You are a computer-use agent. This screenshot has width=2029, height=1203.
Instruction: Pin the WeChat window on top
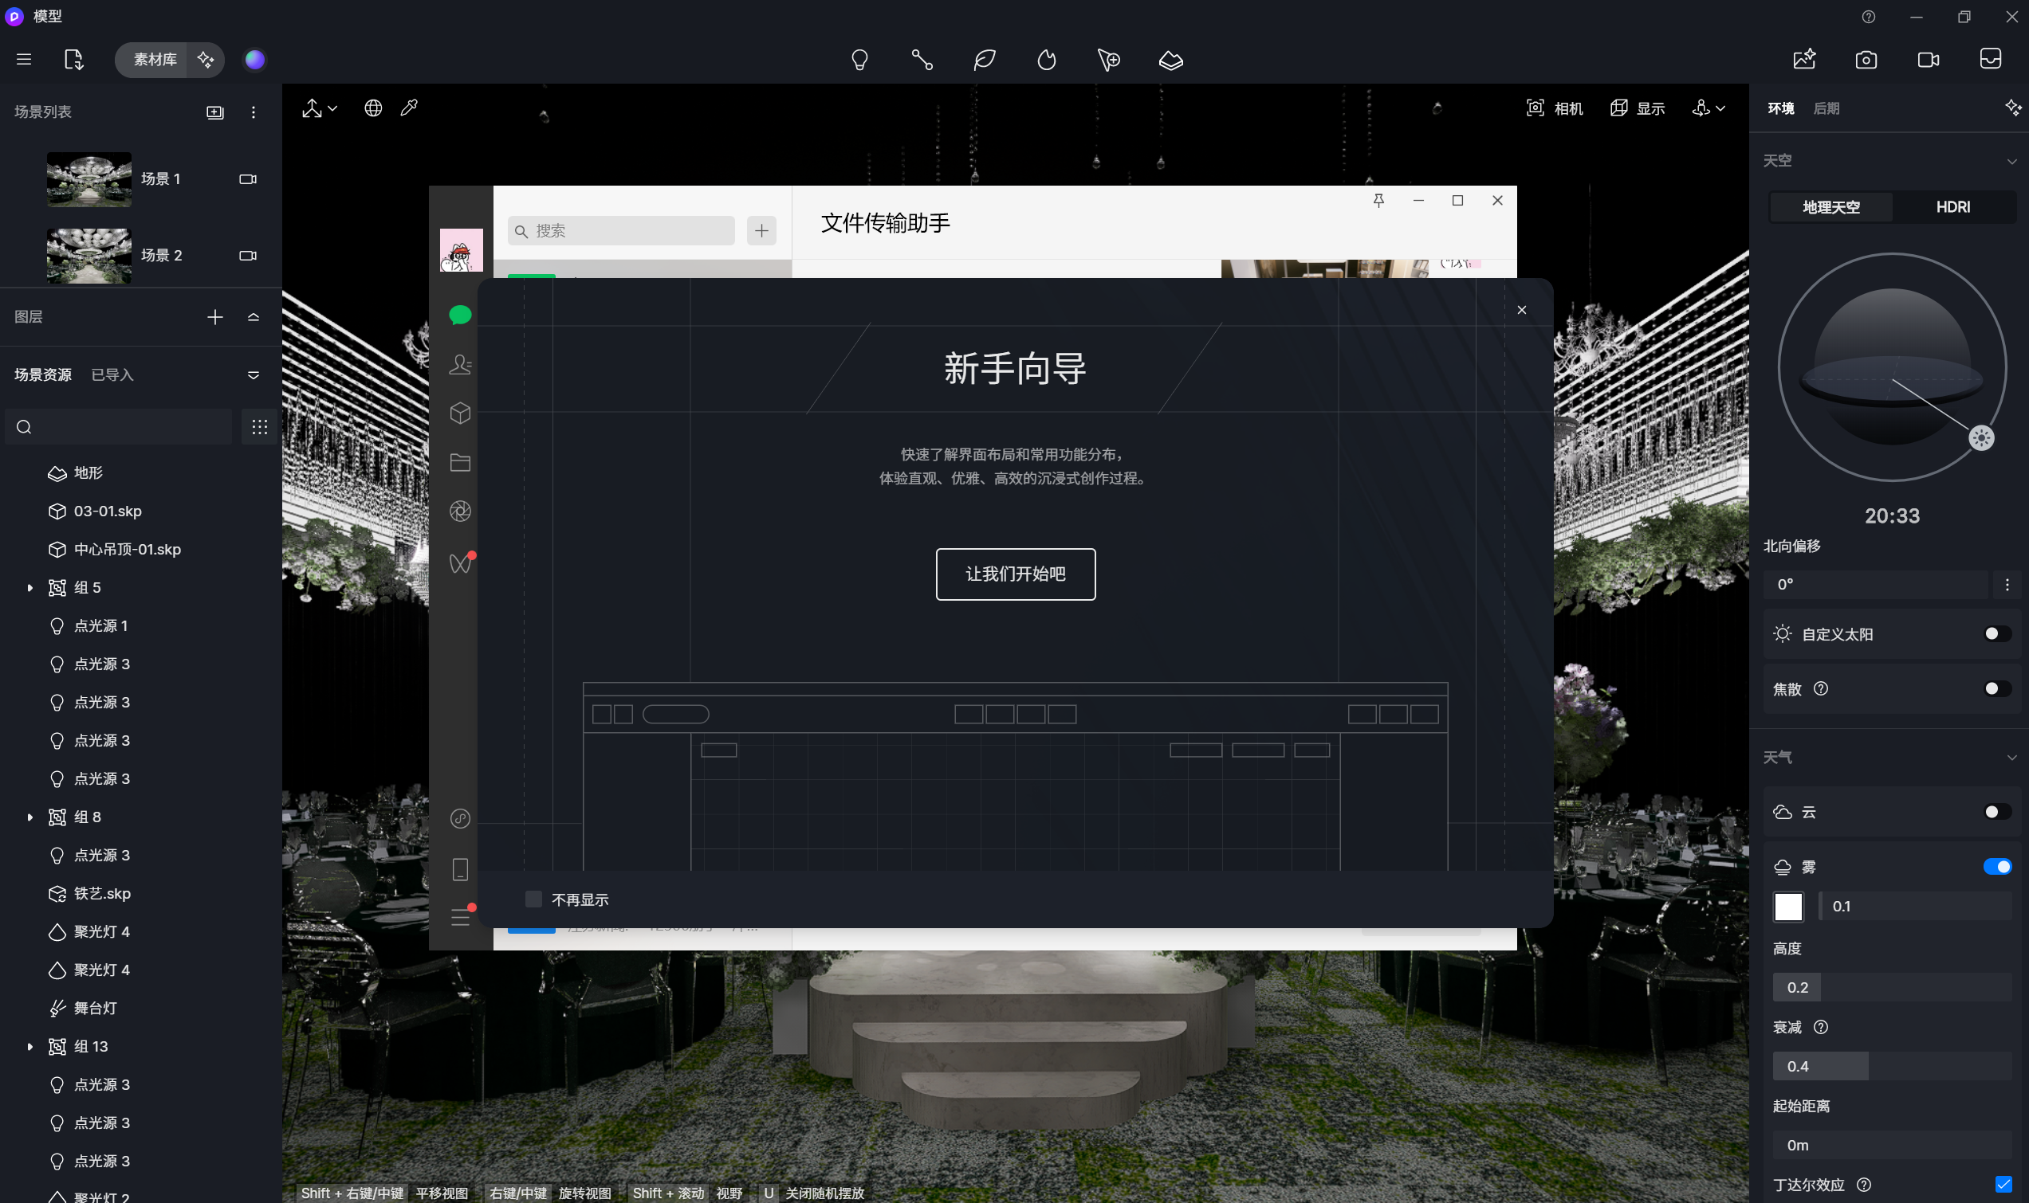1378,200
